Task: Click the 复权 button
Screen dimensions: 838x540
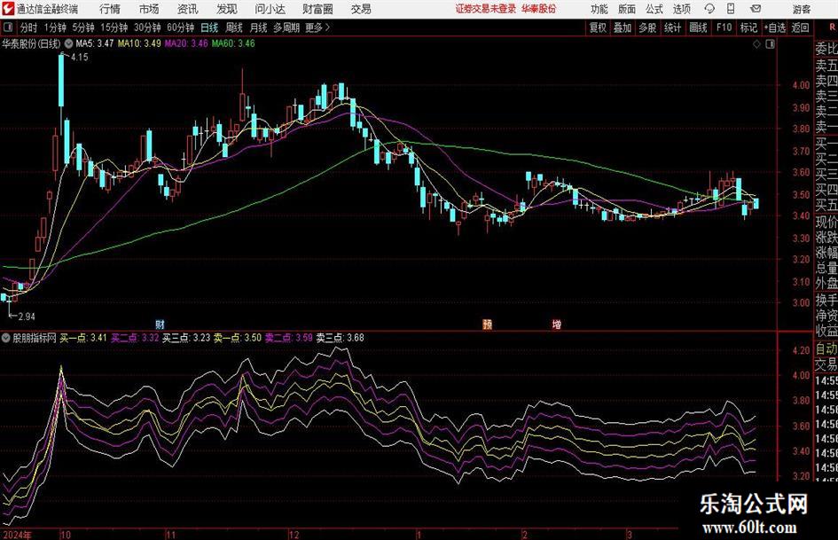Action: 598,27
